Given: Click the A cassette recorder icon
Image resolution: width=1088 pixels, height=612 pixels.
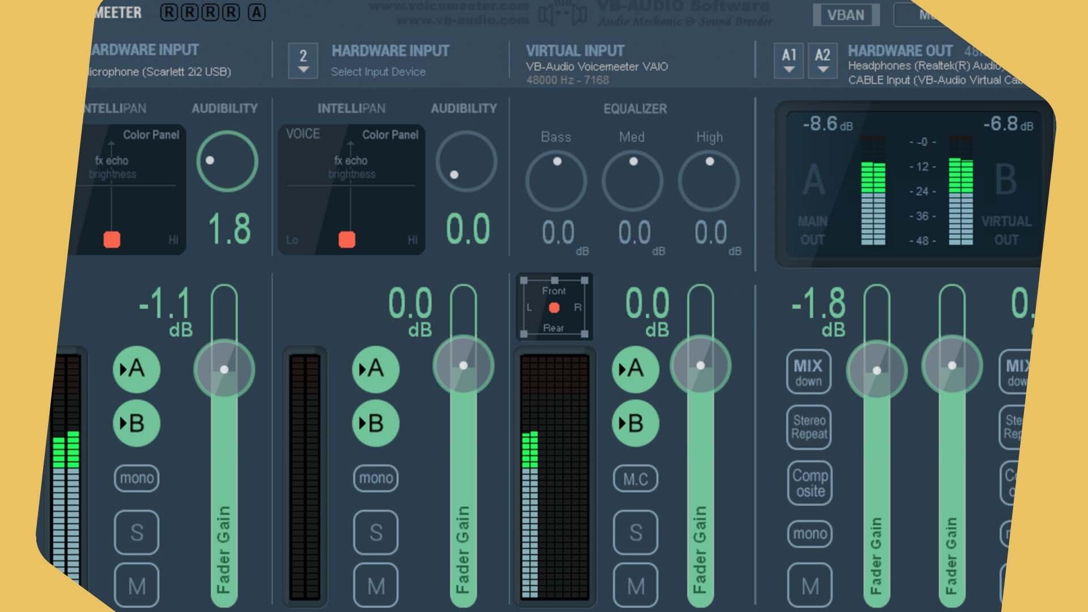Looking at the screenshot, I should pyautogui.click(x=257, y=12).
